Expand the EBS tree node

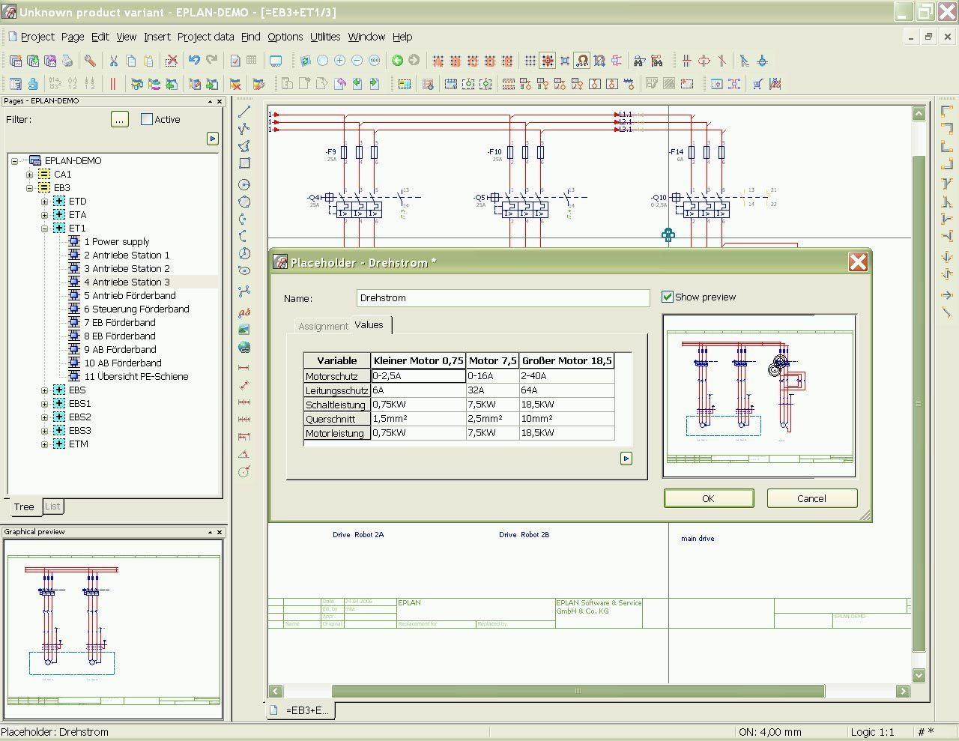click(x=45, y=390)
